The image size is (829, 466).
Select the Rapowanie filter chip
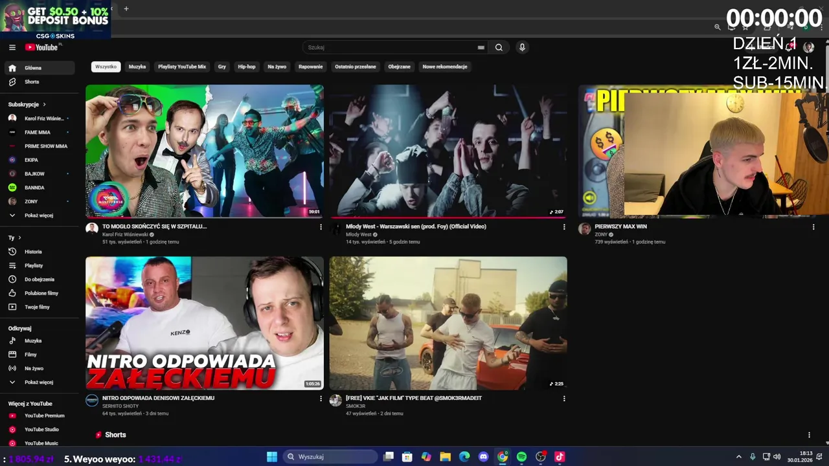tap(310, 67)
